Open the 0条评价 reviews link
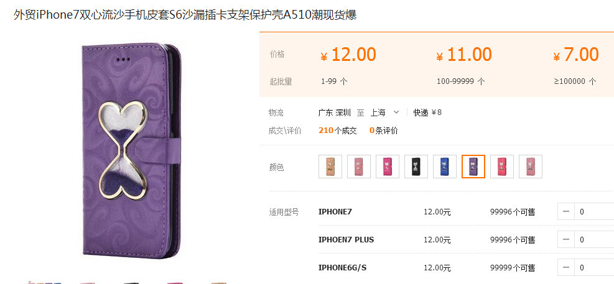This screenshot has height=284, width=614. [x=383, y=131]
